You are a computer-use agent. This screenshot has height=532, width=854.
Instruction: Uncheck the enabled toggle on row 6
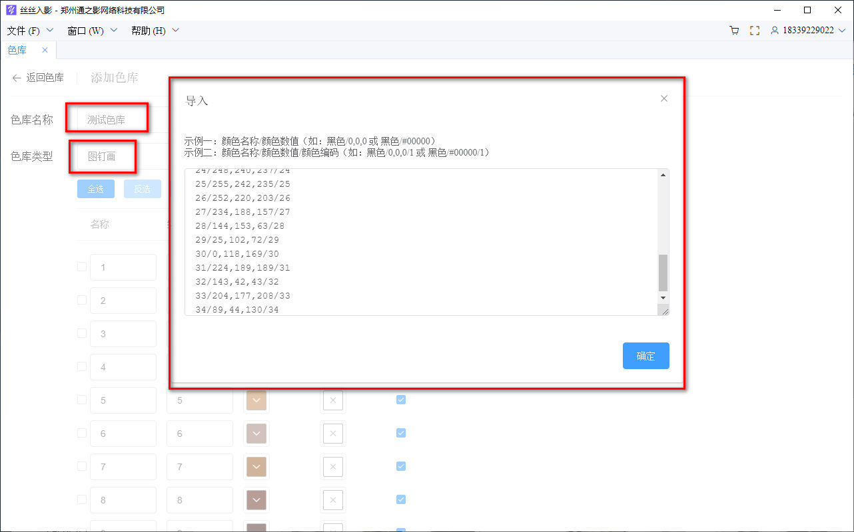pos(400,432)
